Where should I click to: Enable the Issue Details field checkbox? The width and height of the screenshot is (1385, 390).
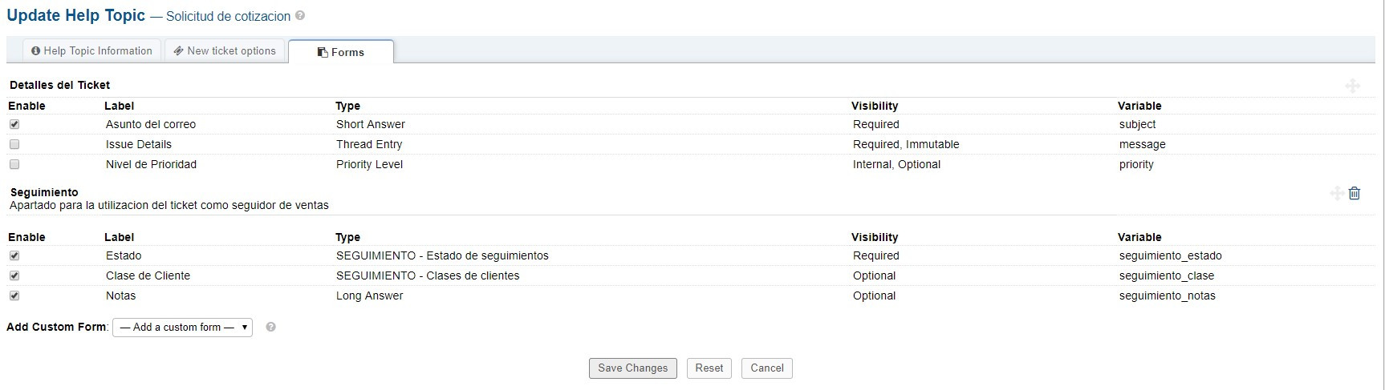[x=14, y=144]
